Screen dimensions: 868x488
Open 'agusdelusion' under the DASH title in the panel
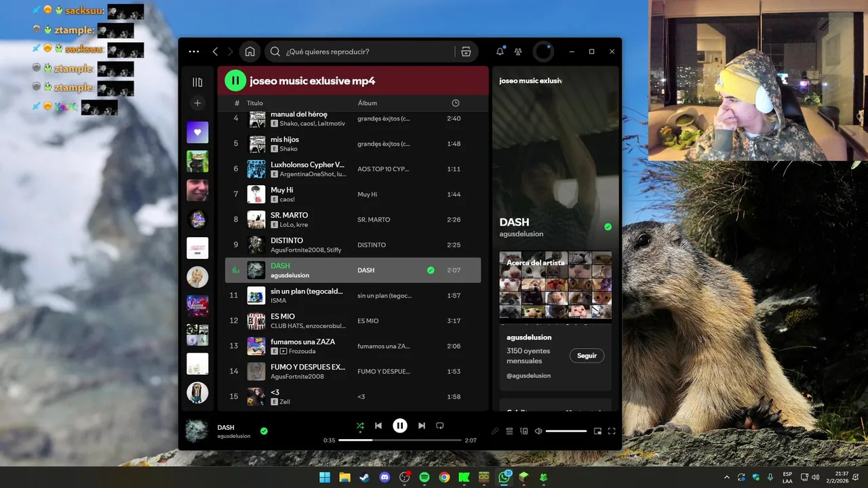click(521, 234)
